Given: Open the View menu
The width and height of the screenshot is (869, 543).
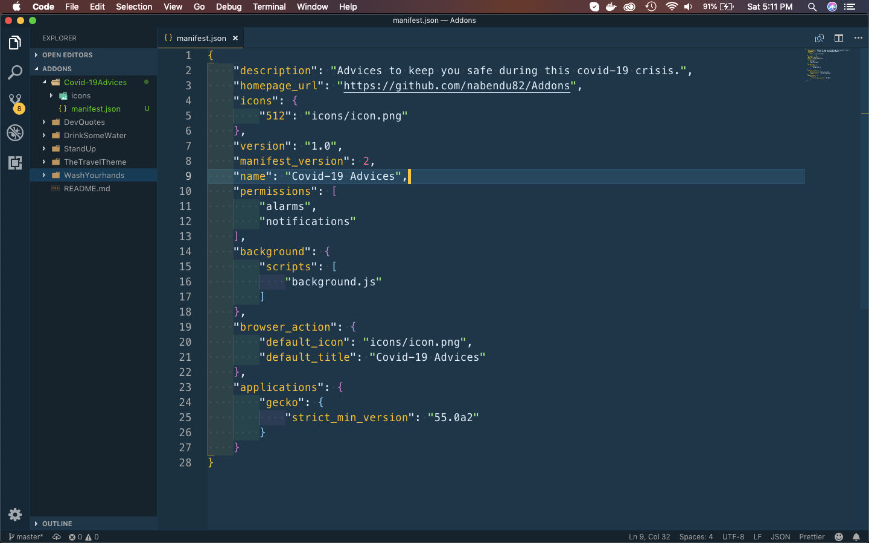Looking at the screenshot, I should tap(173, 7).
